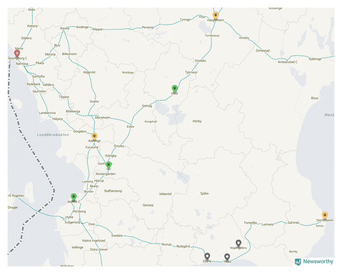Click the Tjörnarp label
The height and width of the screenshot is (274, 342).
(x=191, y=72)
